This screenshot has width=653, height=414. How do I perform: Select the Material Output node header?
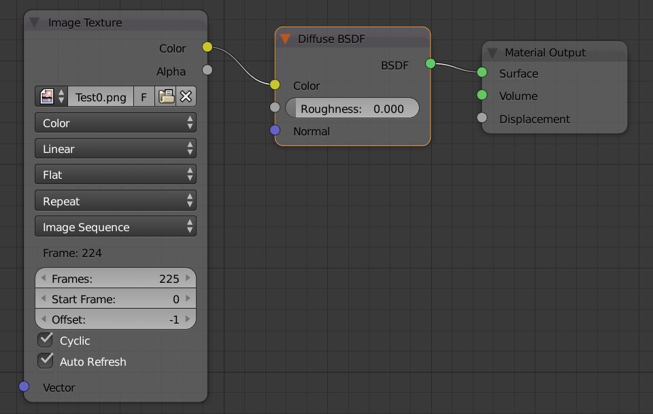[x=554, y=52]
